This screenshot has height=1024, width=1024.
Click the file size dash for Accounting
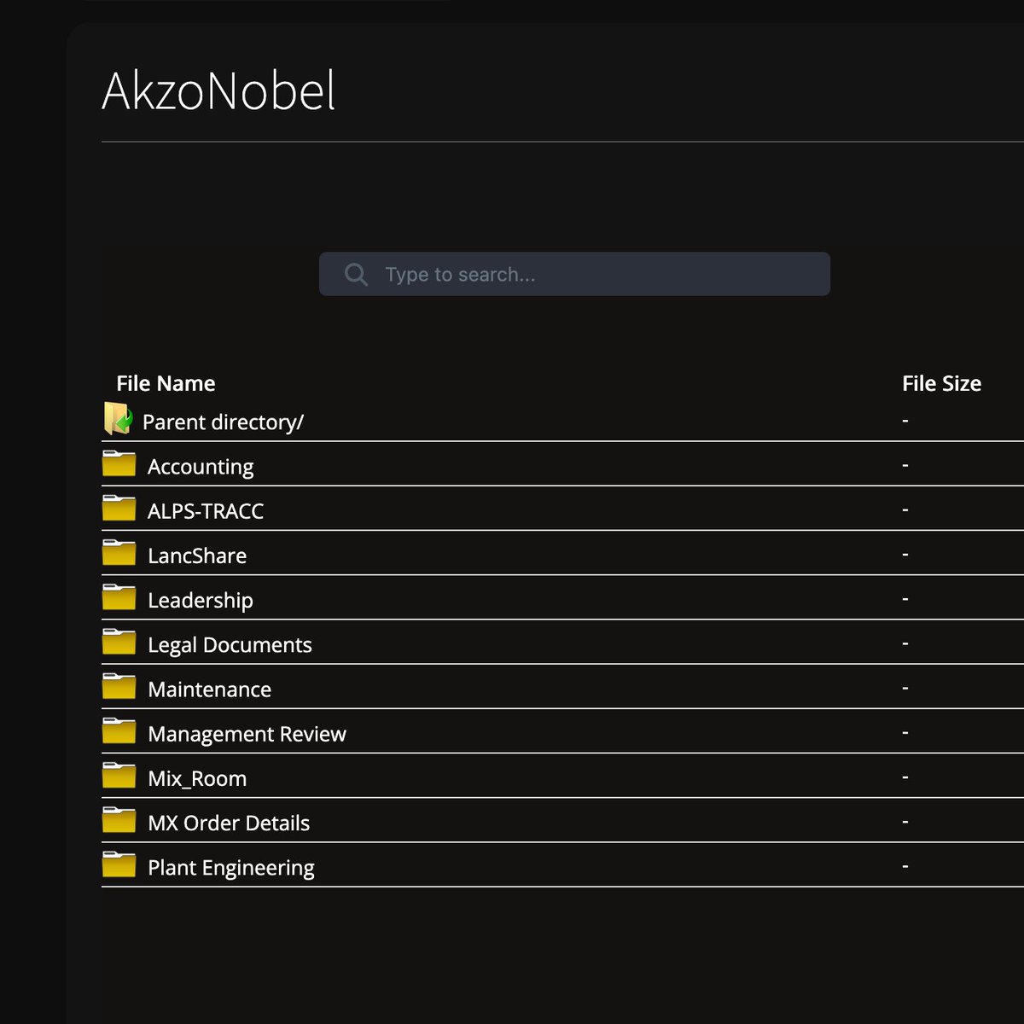click(905, 465)
